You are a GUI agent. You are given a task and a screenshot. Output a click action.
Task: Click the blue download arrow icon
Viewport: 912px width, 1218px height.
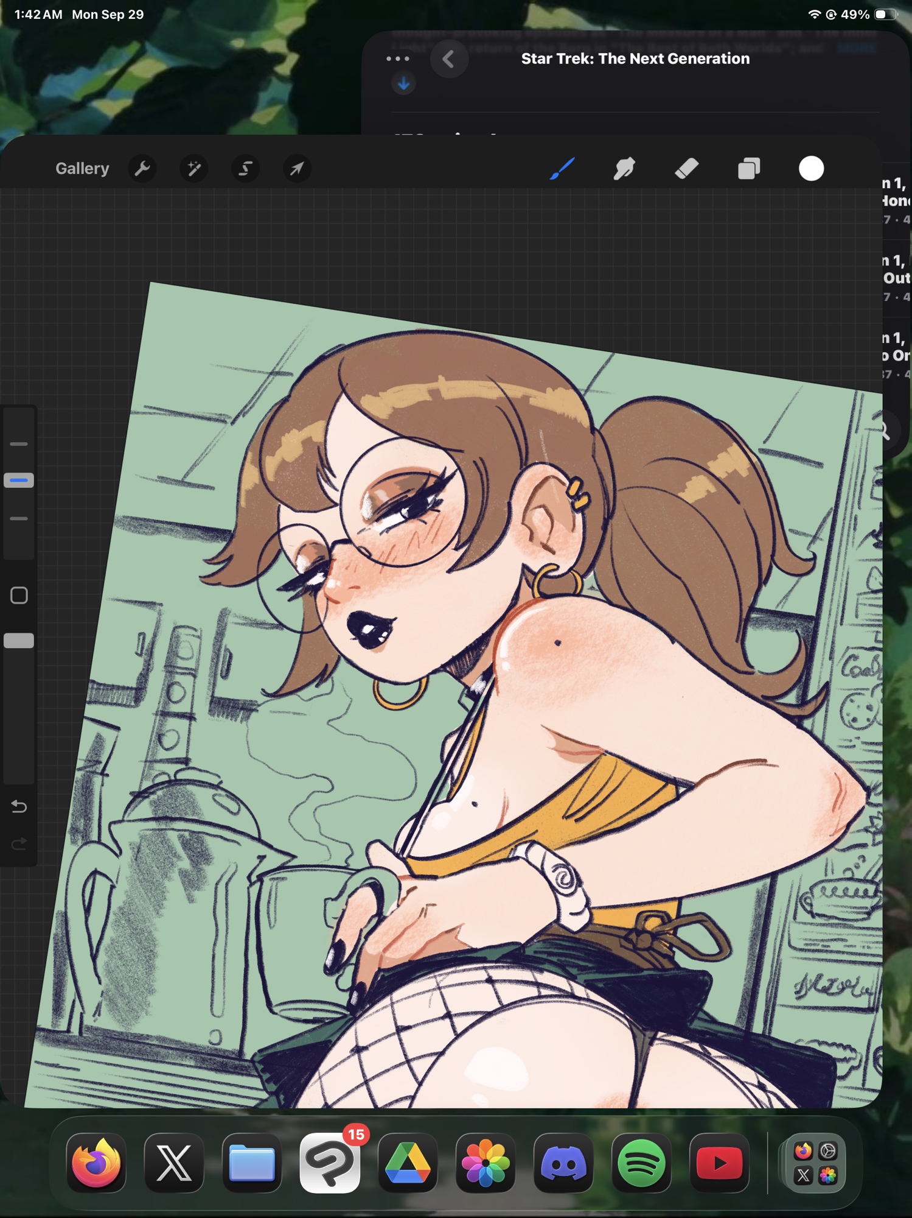(x=403, y=83)
